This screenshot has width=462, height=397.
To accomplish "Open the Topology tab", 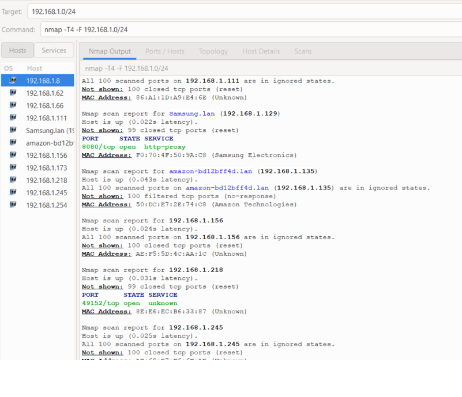I will [x=213, y=51].
